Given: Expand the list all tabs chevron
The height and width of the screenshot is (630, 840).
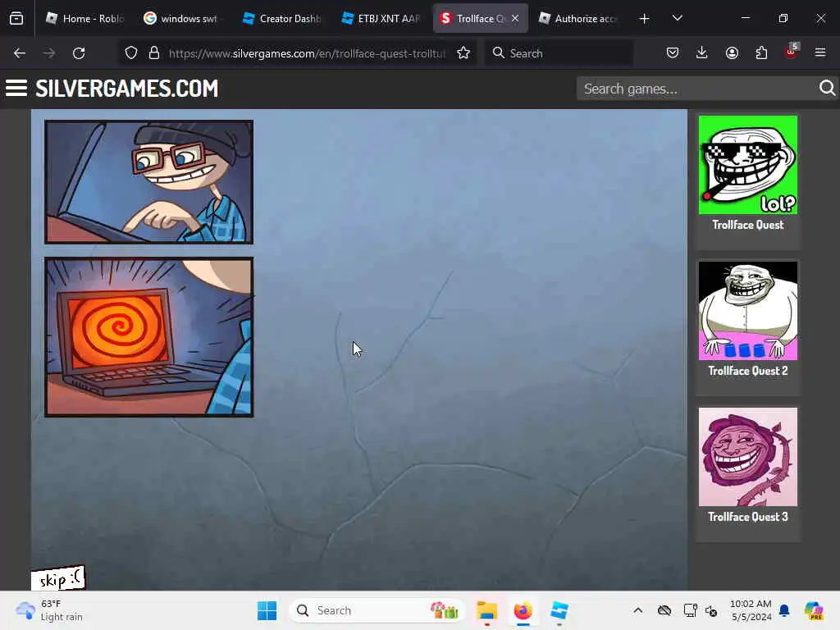Looking at the screenshot, I should click(x=677, y=19).
